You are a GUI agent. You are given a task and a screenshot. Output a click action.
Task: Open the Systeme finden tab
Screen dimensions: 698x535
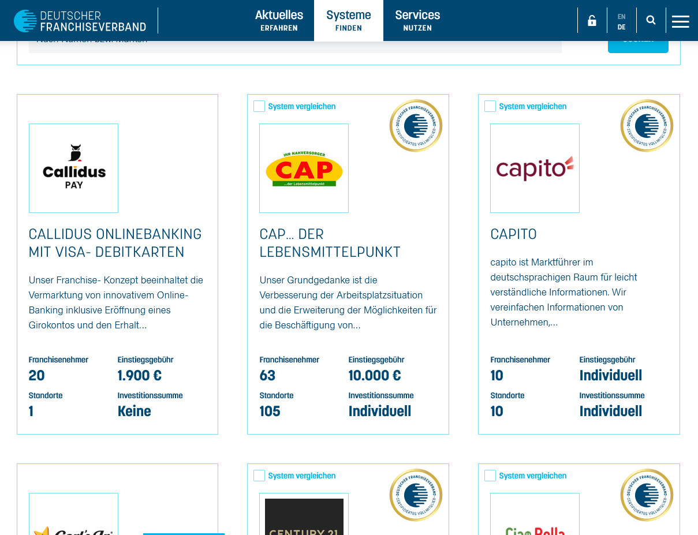pyautogui.click(x=349, y=21)
